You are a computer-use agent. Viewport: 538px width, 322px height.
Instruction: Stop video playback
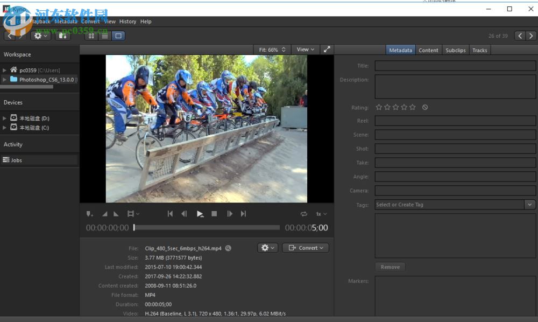214,214
